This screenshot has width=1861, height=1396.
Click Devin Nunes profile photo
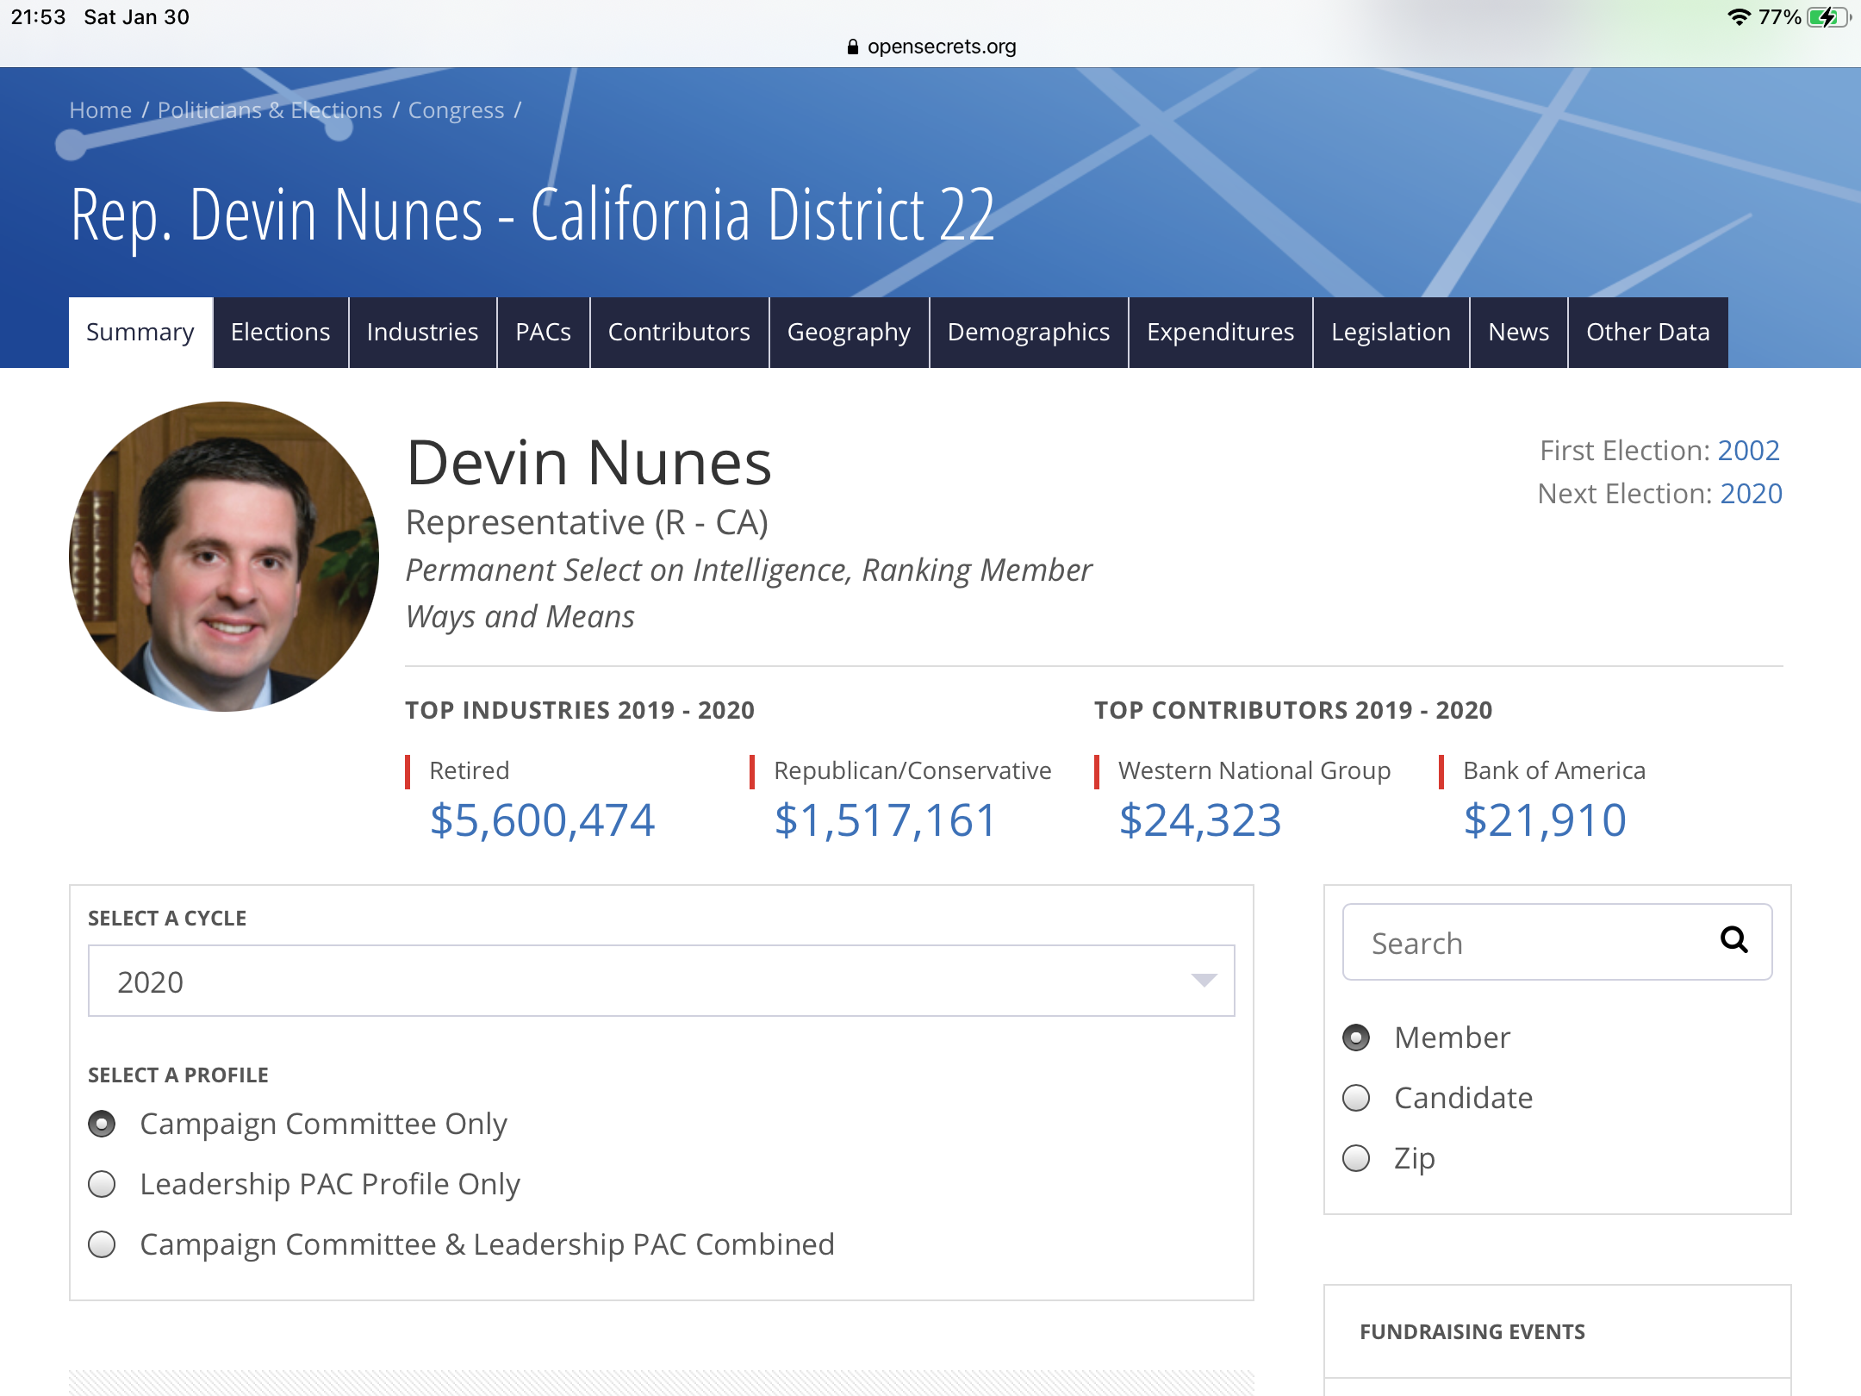coord(224,557)
